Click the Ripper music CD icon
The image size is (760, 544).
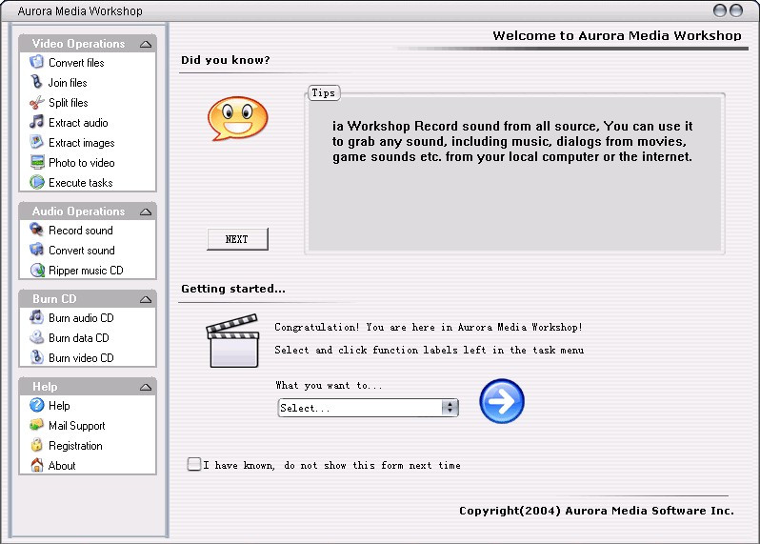(x=37, y=270)
